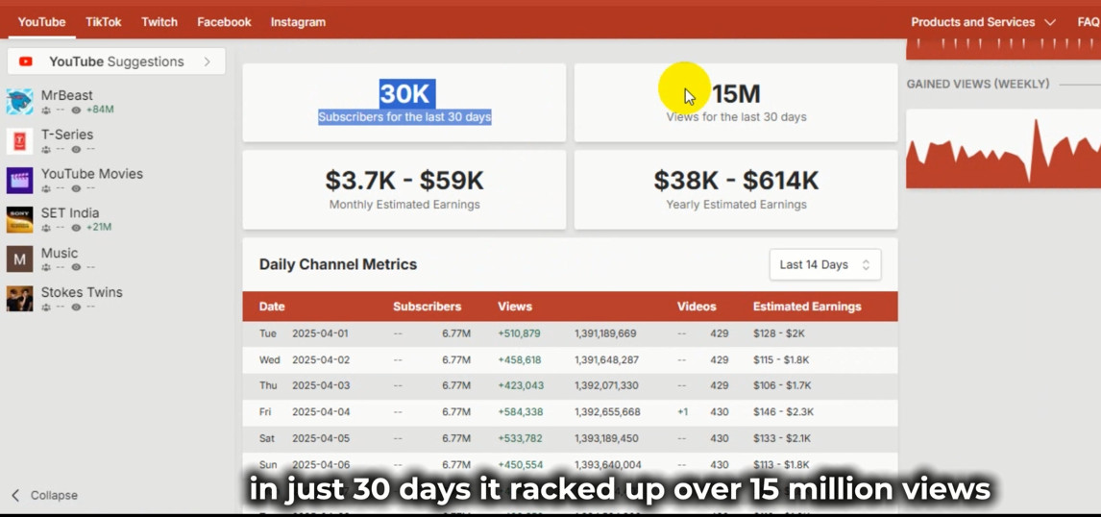Viewport: 1101px width, 517px height.
Task: Open the Stokes Twins name link
Action: point(82,292)
